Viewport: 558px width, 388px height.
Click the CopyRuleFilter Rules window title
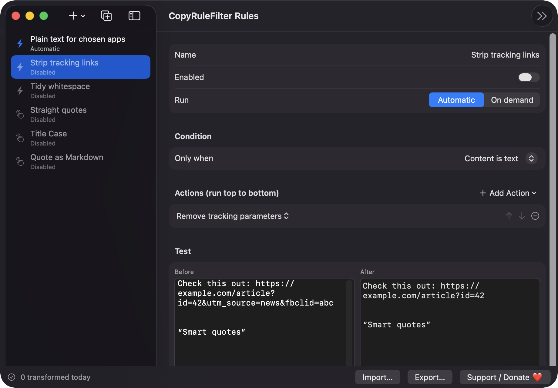click(x=213, y=16)
